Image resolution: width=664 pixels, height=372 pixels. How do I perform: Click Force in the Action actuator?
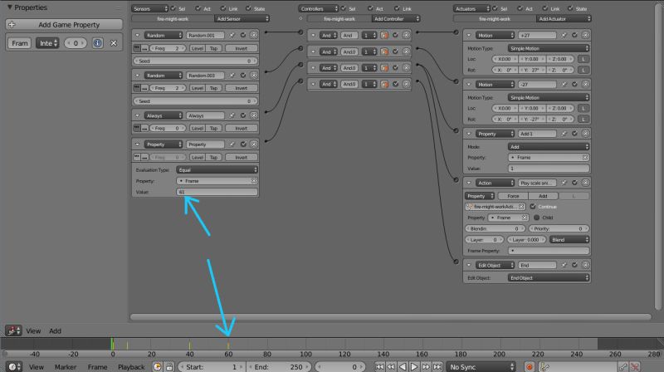click(513, 196)
